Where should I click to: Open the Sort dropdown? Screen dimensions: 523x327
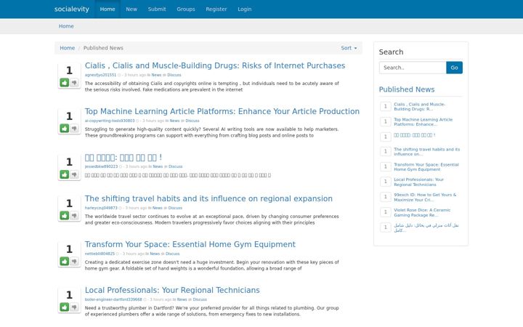tap(349, 48)
